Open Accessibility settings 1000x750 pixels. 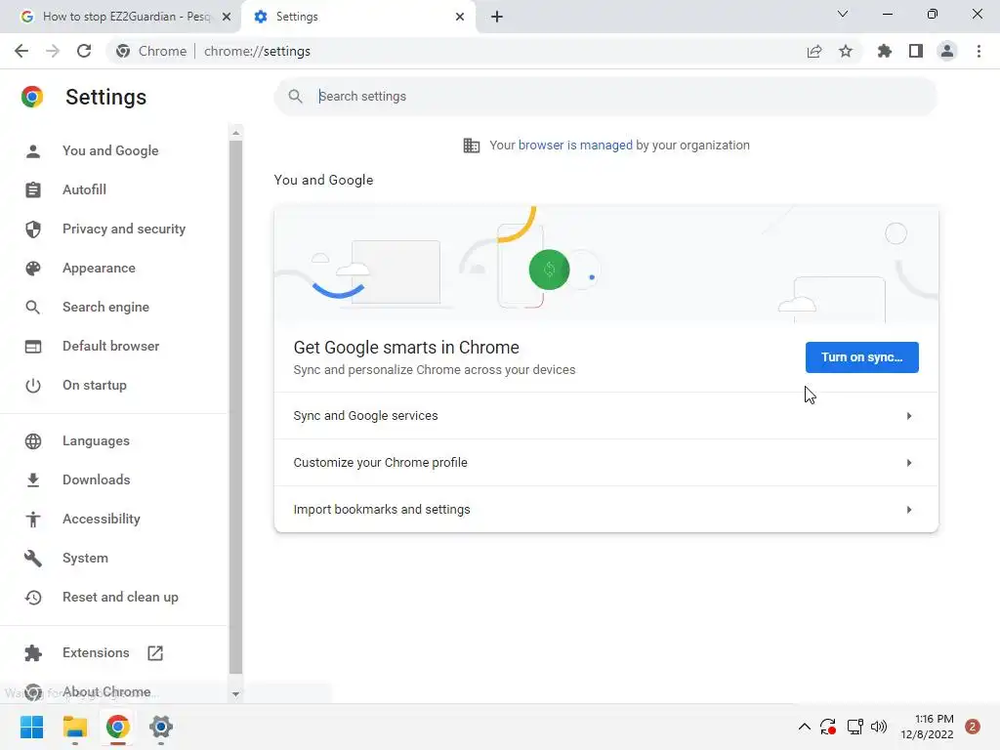[x=102, y=520]
